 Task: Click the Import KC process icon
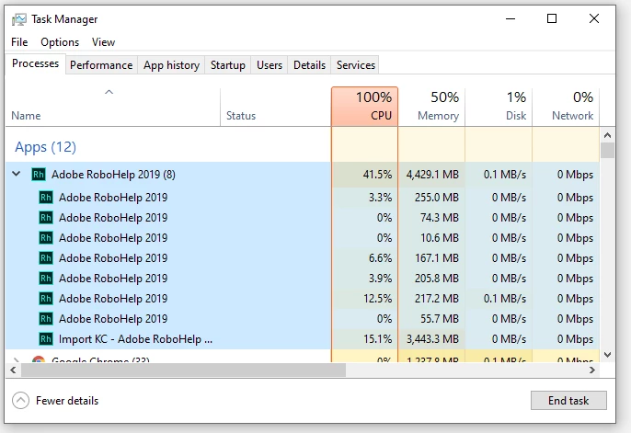coord(46,339)
